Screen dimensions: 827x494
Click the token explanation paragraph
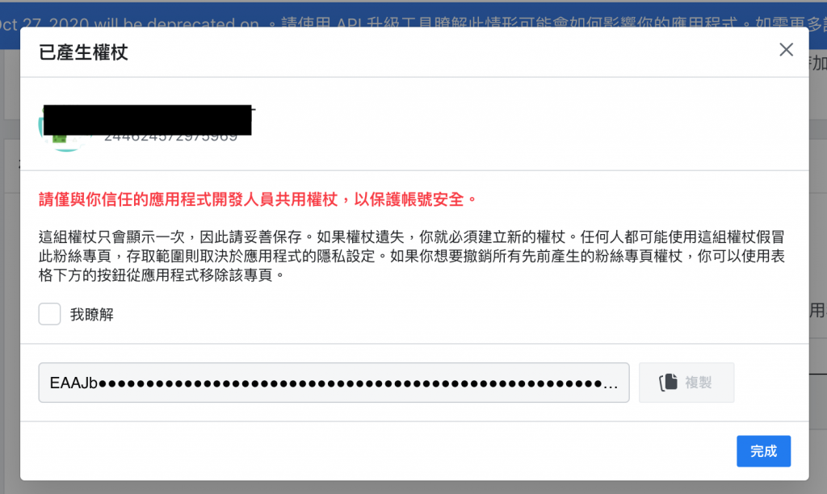[411, 256]
